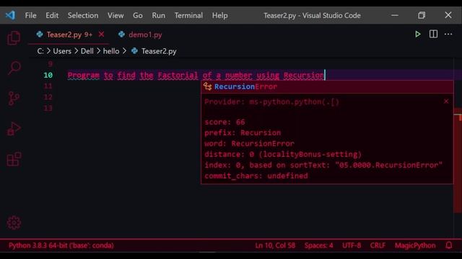The image size is (462, 259).
Task: Expand the Users breadcrumb segment
Action: [62, 51]
